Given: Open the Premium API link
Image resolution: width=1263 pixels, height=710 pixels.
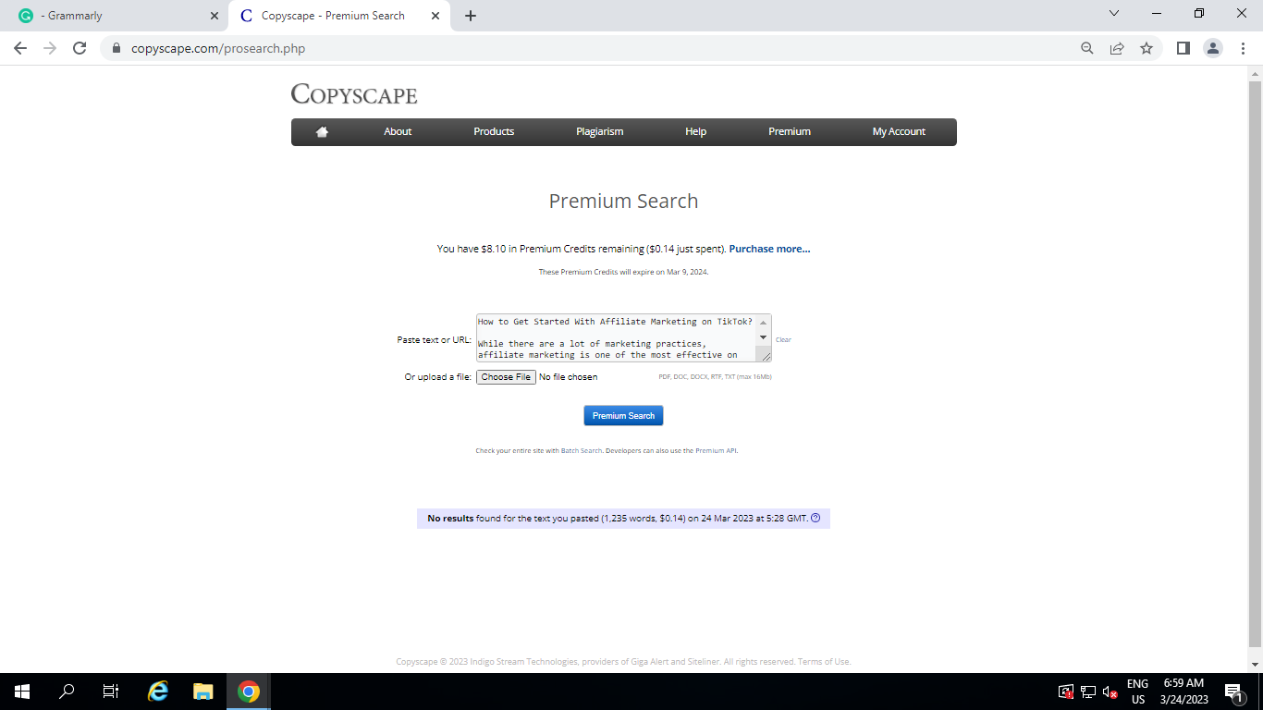Looking at the screenshot, I should point(717,451).
